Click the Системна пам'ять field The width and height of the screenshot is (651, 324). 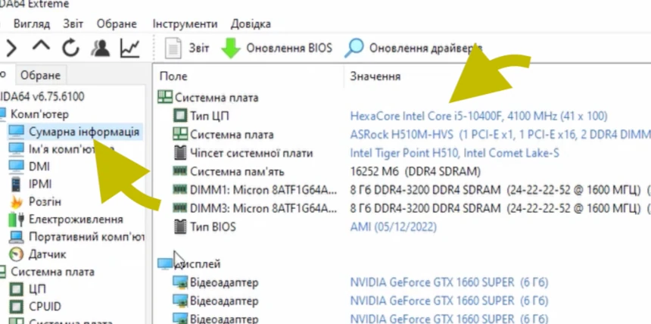click(237, 171)
